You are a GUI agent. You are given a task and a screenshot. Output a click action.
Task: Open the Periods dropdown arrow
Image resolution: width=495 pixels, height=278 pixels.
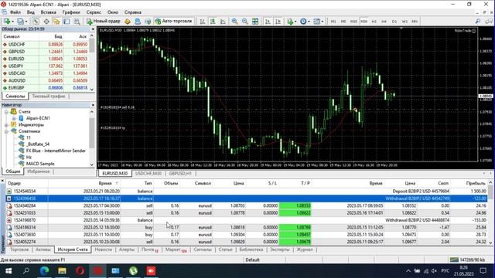pyautogui.click(x=309, y=22)
